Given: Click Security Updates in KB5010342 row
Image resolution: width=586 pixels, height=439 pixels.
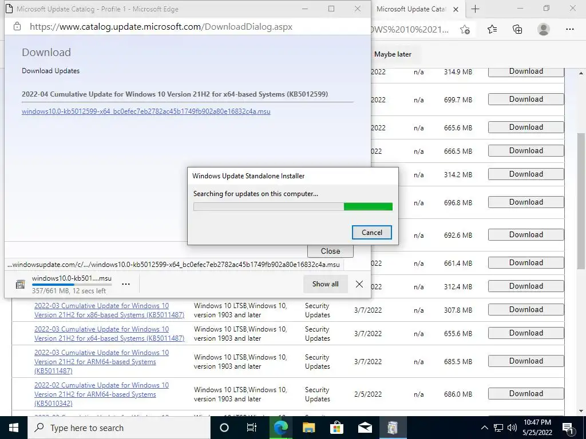Looking at the screenshot, I should [x=317, y=394].
